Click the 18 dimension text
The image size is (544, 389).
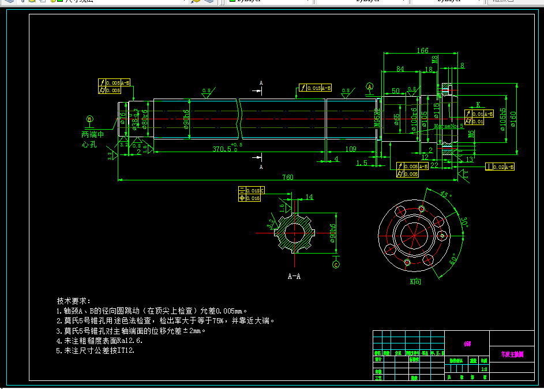[x=429, y=69]
